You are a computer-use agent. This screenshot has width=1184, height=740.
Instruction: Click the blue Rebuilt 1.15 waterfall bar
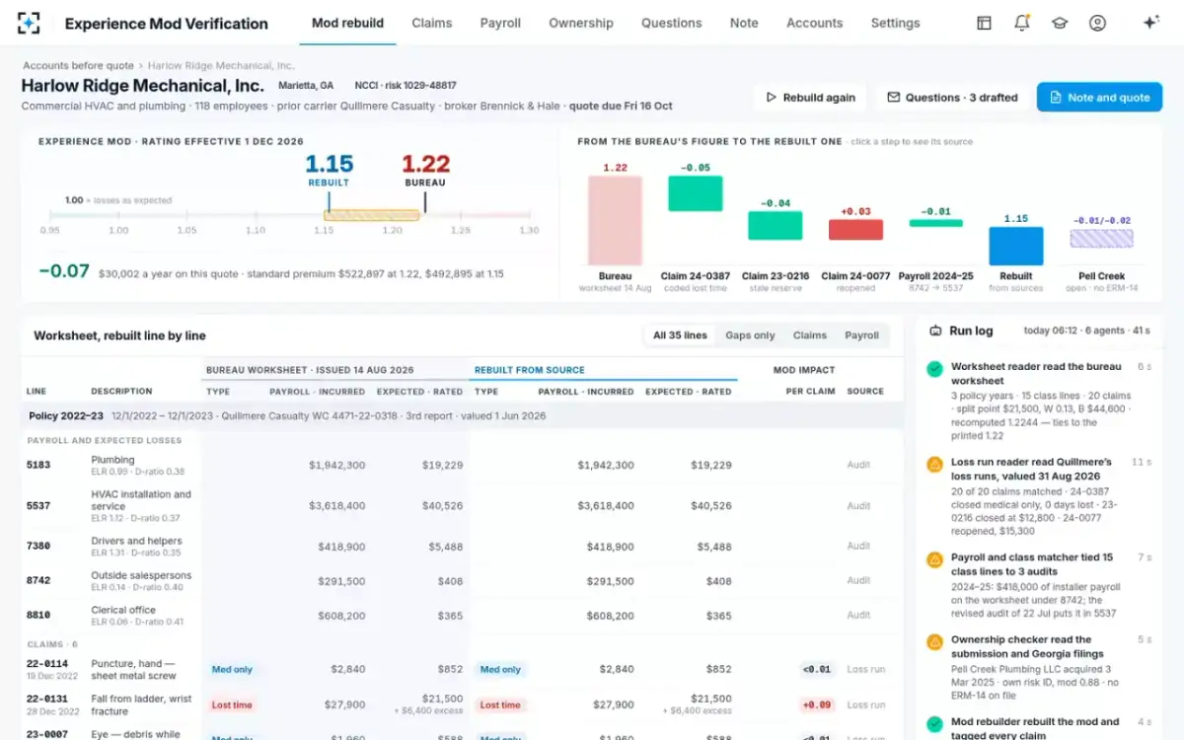point(1016,247)
